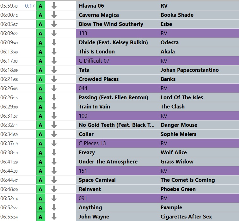Click artist Lord Of The Isles
Image resolution: width=239 pixels, height=221 pixels.
click(x=182, y=98)
